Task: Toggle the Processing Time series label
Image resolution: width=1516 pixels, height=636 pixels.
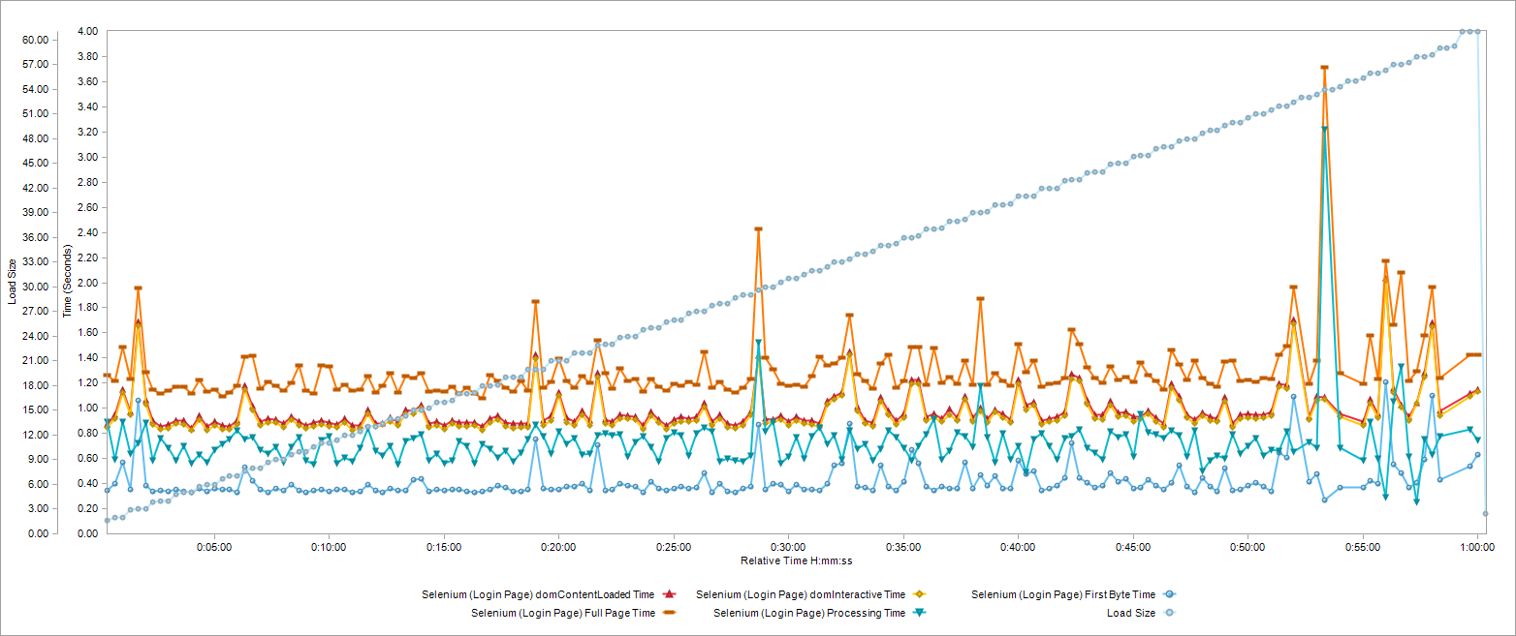Action: [x=809, y=614]
